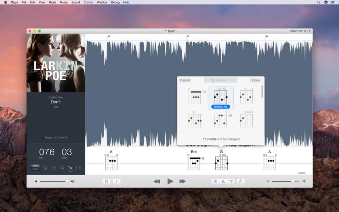This screenshot has width=339, height=212.
Task: Click the loud speaker icon by the volume slider
Action: click(73, 181)
